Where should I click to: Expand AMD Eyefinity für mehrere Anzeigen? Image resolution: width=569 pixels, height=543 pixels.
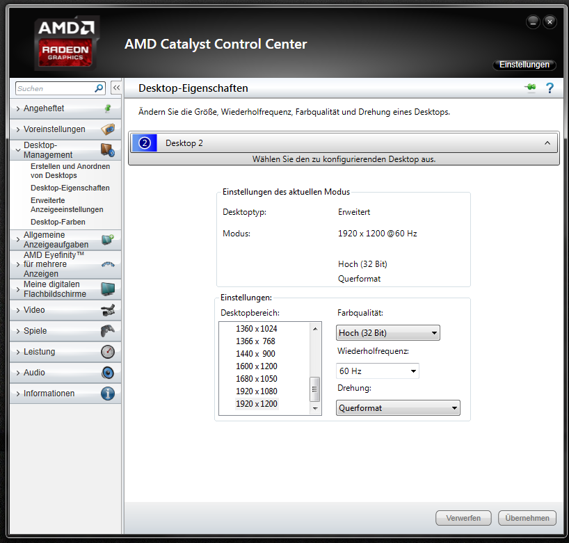tap(18, 264)
